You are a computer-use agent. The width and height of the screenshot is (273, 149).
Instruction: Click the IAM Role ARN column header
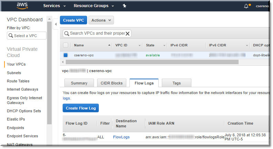click(x=161, y=123)
